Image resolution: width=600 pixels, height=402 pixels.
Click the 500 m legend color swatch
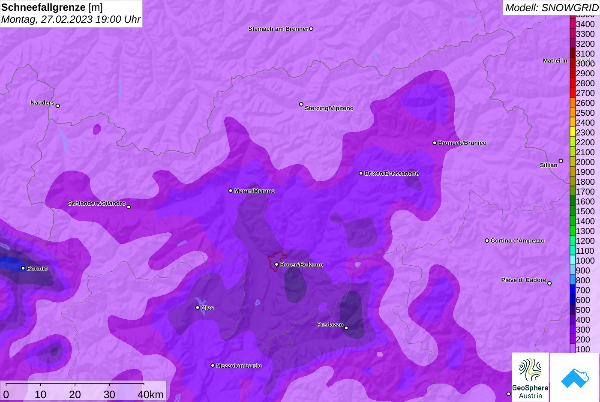pyautogui.click(x=573, y=309)
